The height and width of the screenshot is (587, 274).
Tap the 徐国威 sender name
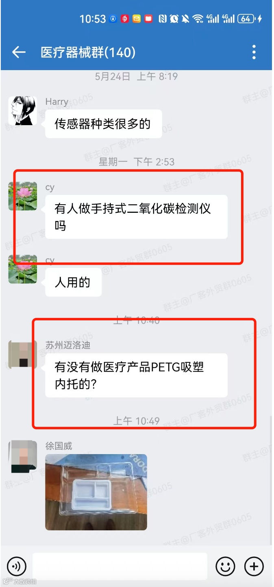click(x=59, y=446)
